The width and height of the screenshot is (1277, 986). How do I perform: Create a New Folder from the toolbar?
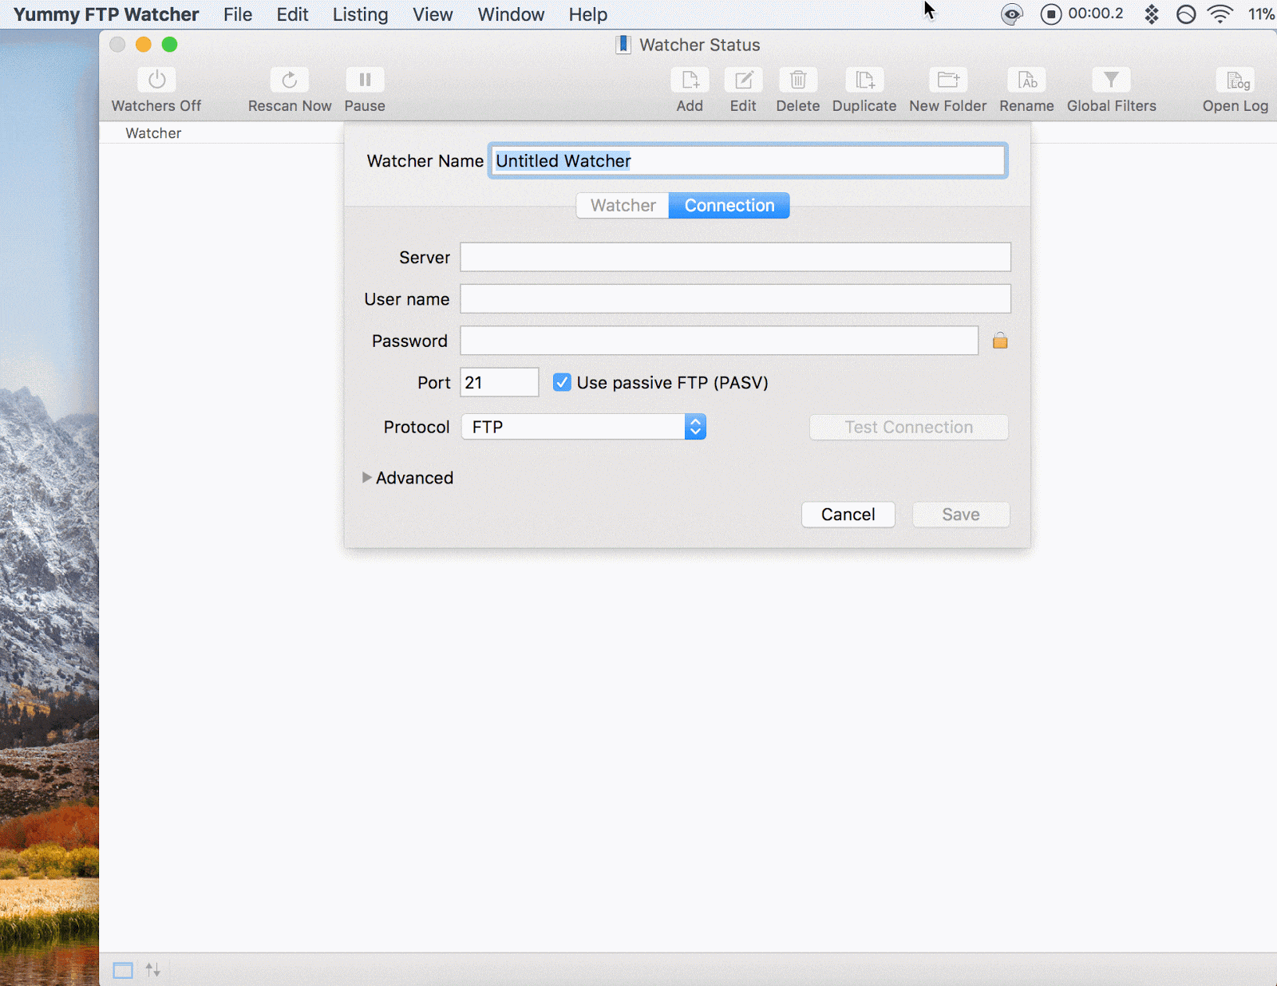click(x=948, y=80)
